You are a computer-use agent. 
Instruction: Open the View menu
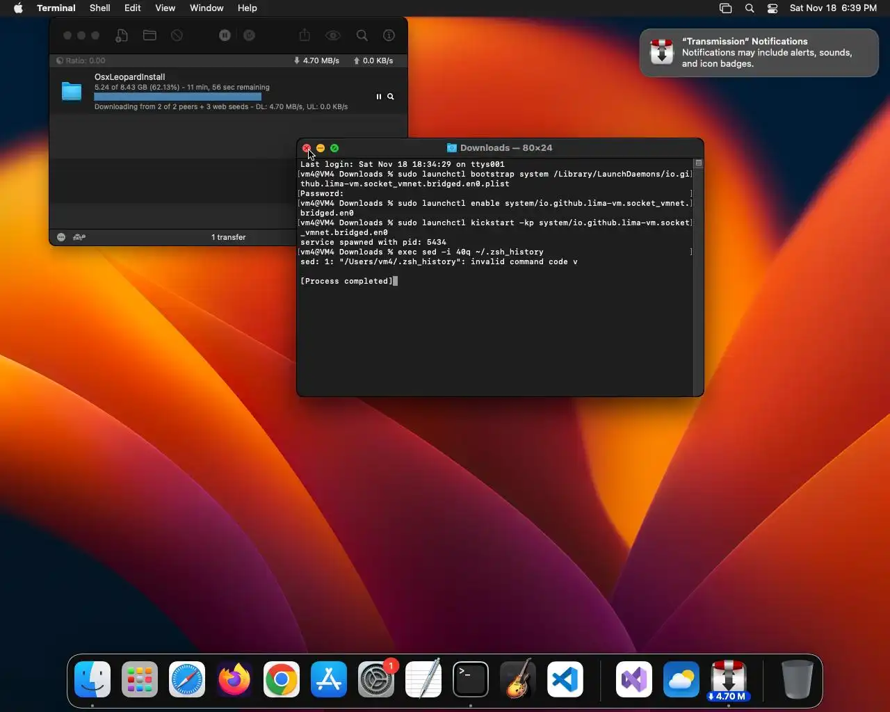point(165,8)
